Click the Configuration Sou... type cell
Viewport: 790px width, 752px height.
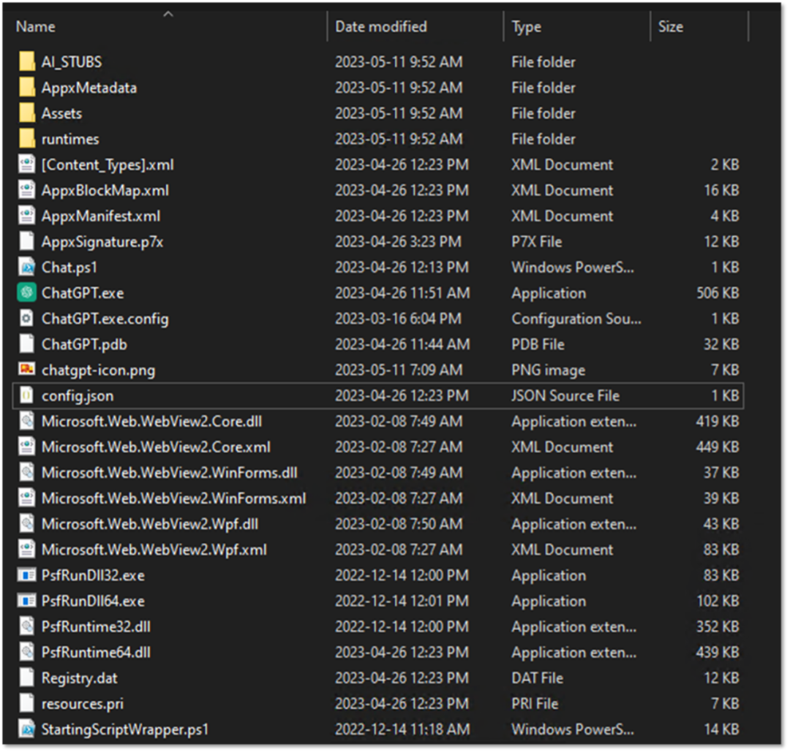tap(576, 319)
